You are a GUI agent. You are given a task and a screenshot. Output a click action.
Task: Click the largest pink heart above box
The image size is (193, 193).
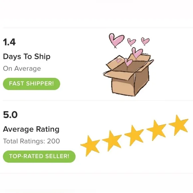(116, 40)
